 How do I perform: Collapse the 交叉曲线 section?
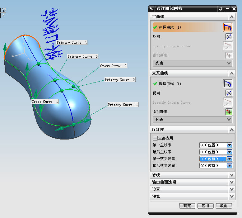[231, 73]
